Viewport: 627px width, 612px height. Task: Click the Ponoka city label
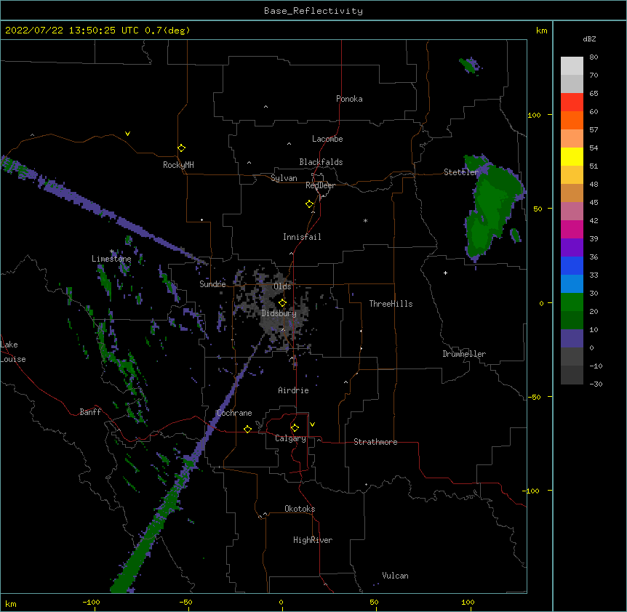pyautogui.click(x=349, y=99)
